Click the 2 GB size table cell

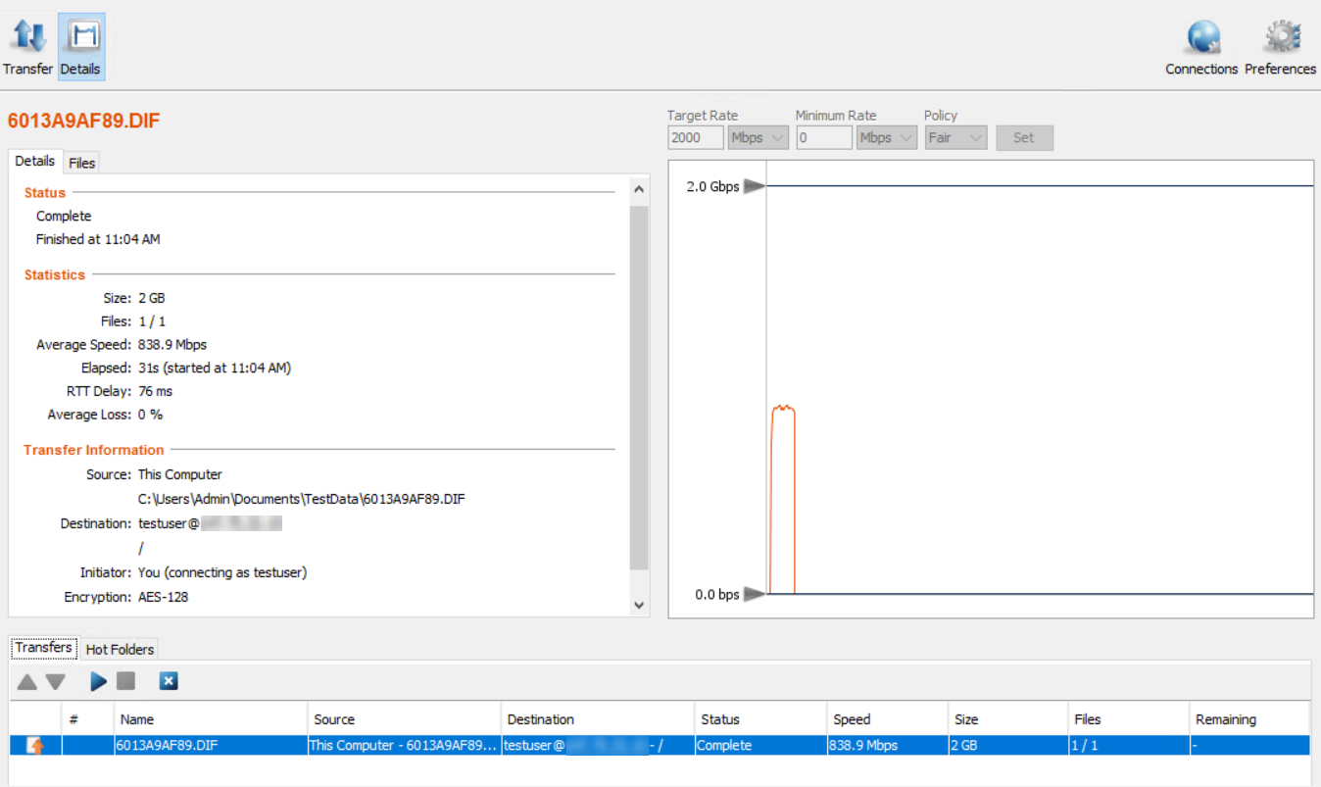coord(1008,746)
